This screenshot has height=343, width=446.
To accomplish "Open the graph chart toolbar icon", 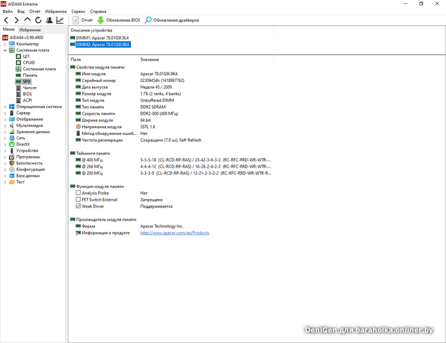I will coord(60,20).
